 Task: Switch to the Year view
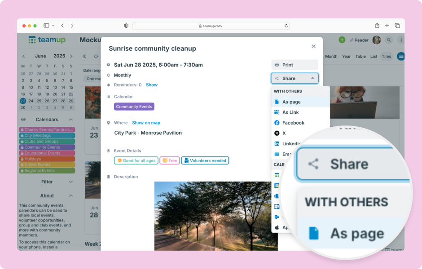[347, 56]
